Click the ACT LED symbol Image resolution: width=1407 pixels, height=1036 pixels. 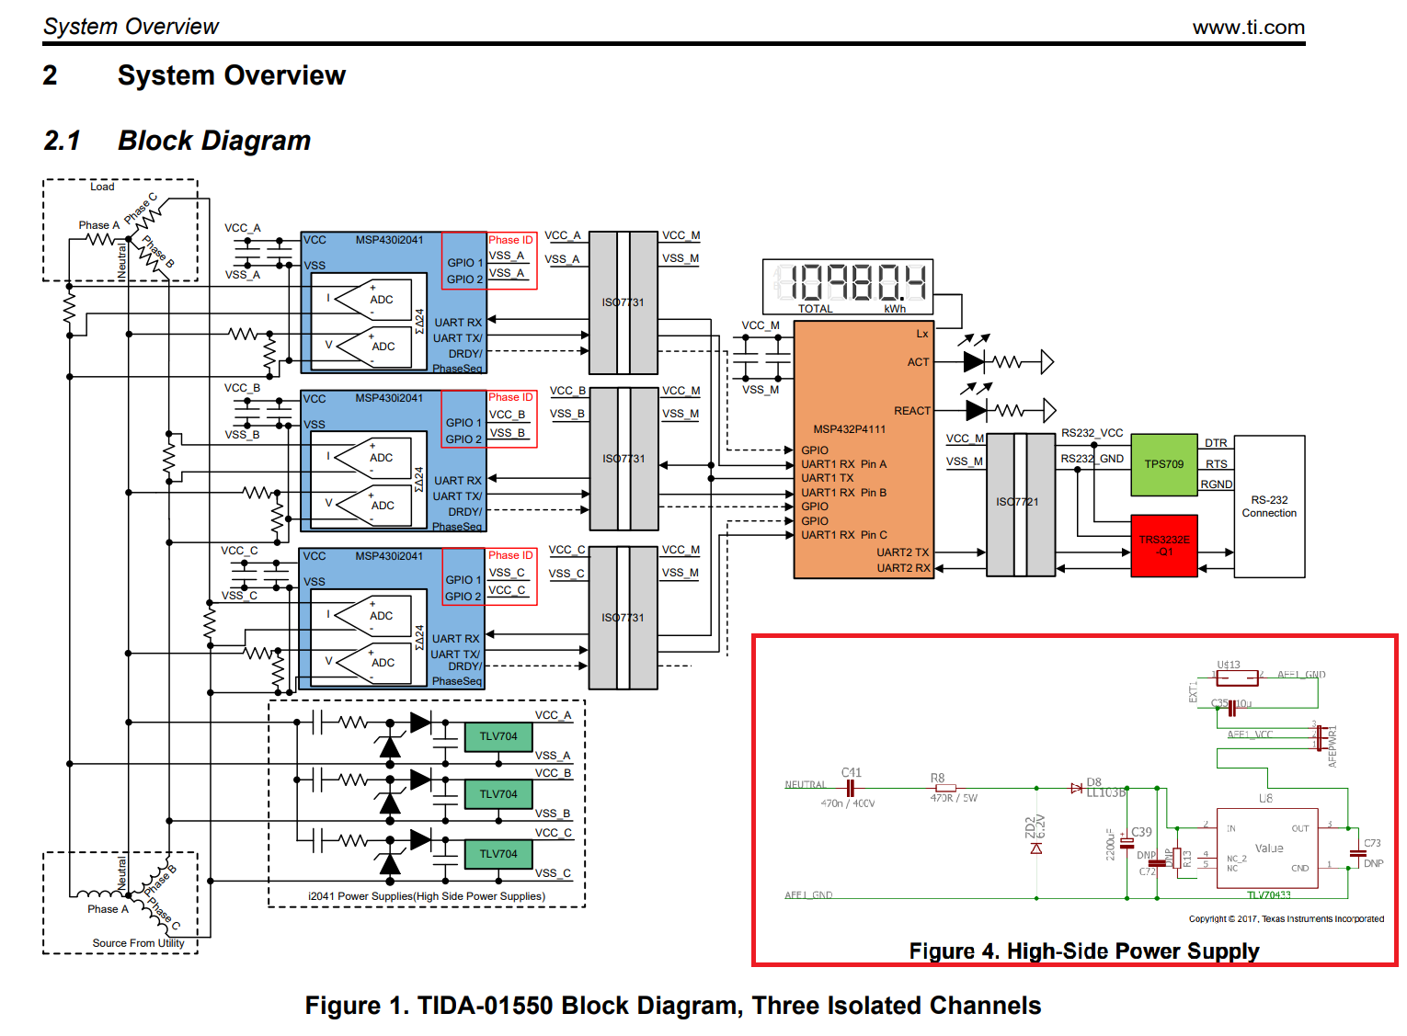tap(974, 362)
